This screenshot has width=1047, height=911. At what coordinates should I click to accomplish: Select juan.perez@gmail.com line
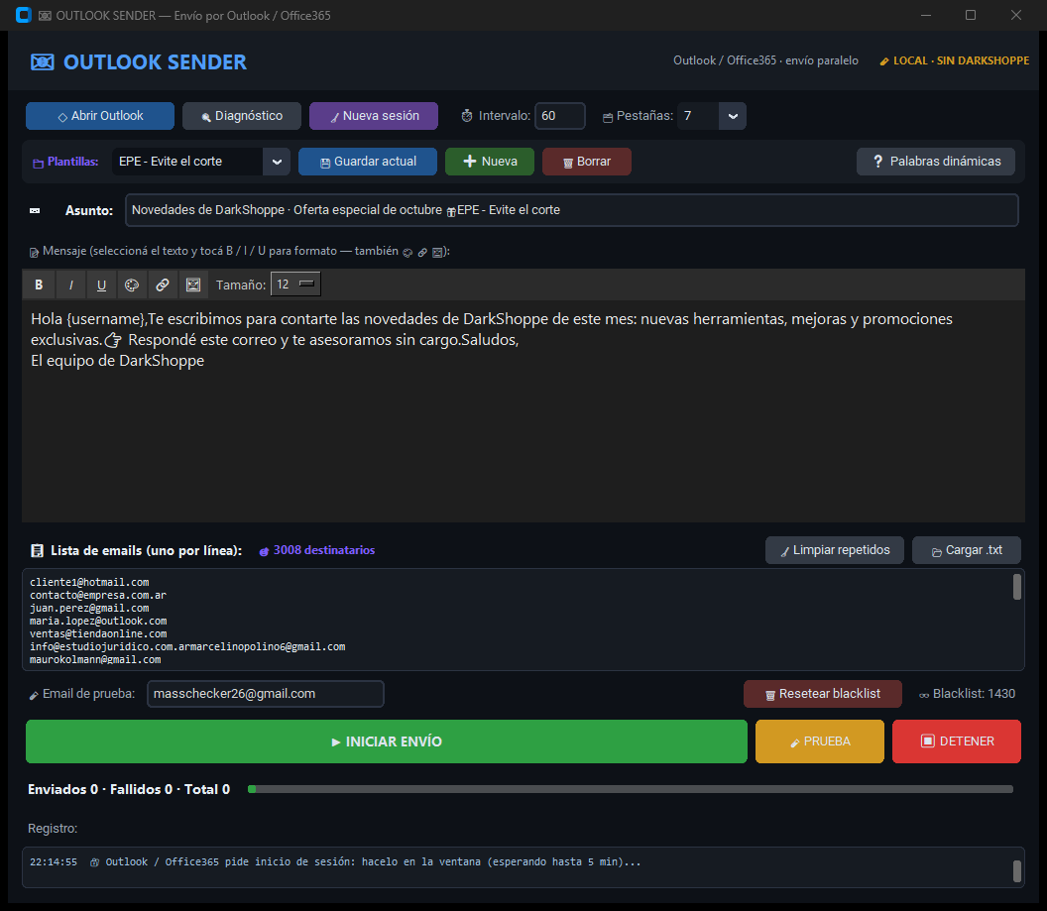point(89,608)
